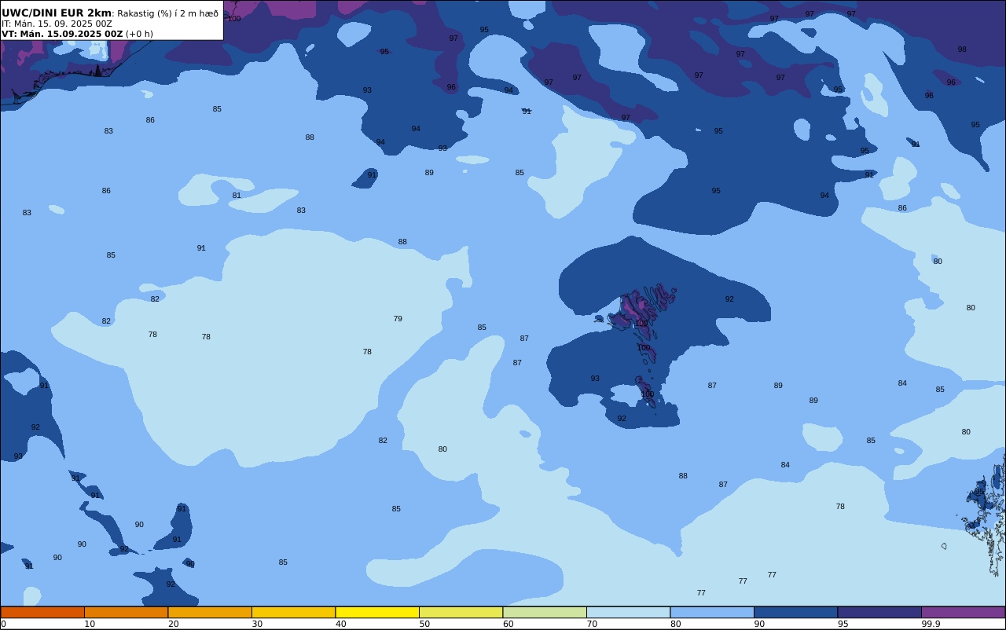This screenshot has height=630, width=1006.
Task: Click the "81" humidity value on the map
Action: tap(237, 196)
